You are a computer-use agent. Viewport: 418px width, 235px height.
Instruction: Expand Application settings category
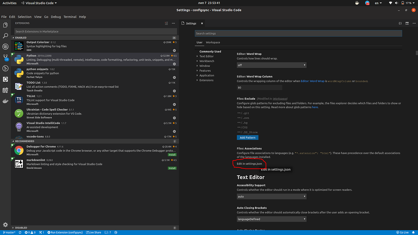point(207,75)
